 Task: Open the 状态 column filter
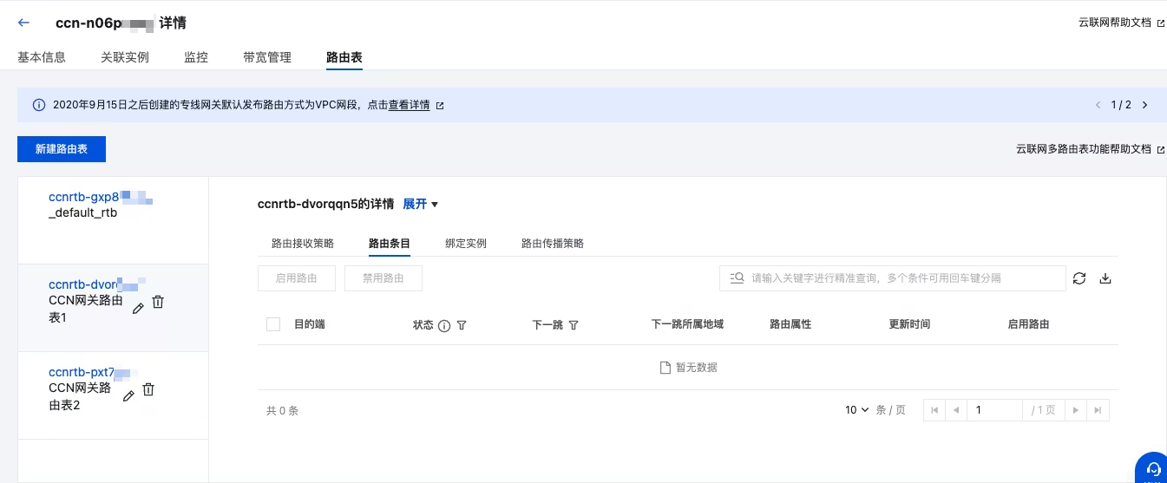point(462,325)
